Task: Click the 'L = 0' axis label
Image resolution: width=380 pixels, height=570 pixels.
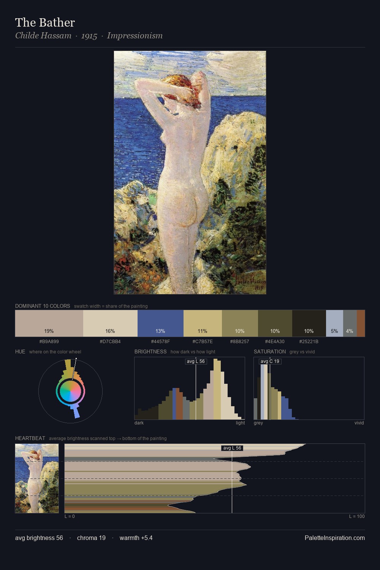Action: (x=70, y=516)
